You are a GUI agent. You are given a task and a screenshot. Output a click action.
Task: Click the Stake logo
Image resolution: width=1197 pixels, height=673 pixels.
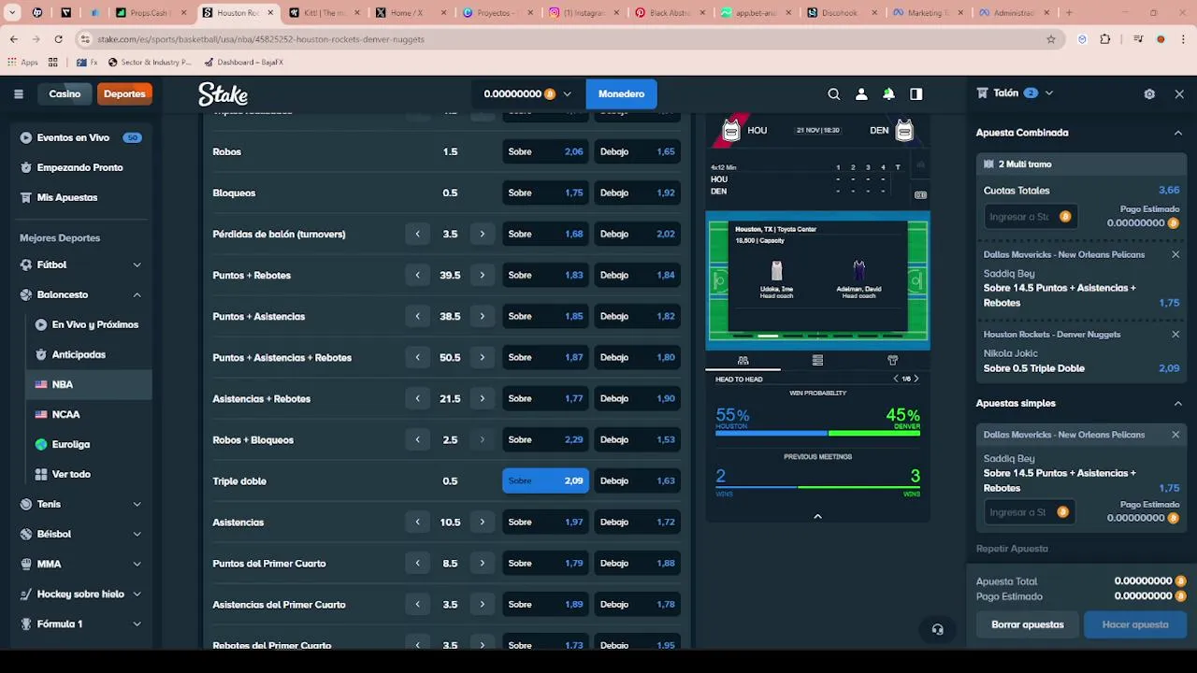223,93
